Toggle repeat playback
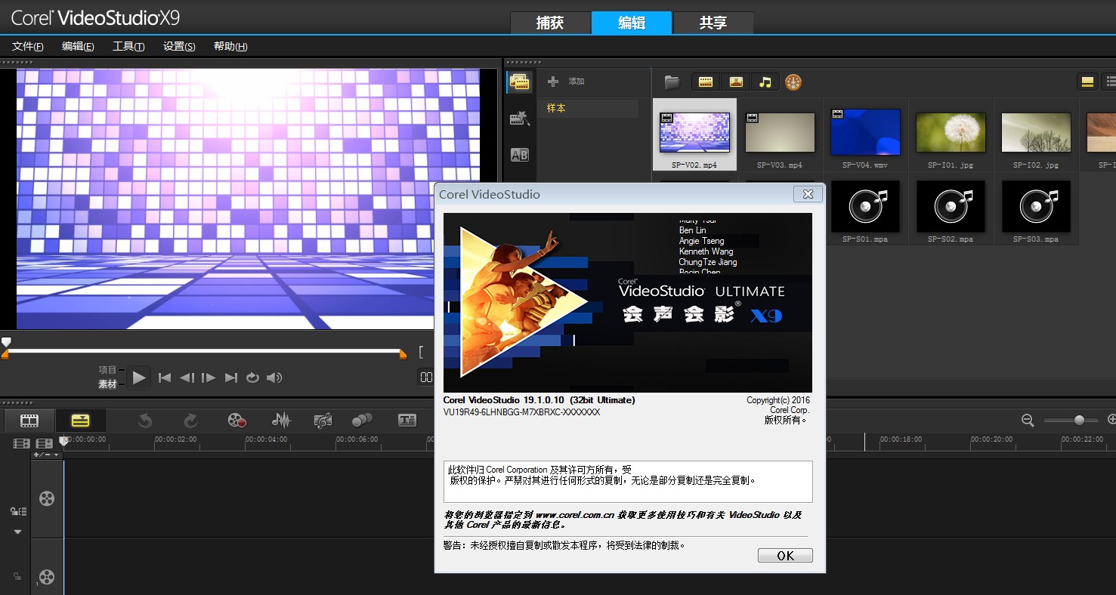The width and height of the screenshot is (1116, 595). coord(252,378)
